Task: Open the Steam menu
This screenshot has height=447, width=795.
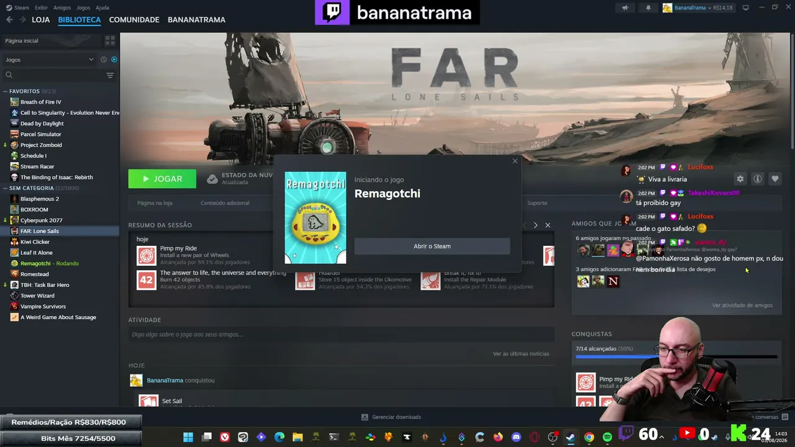Action: click(x=18, y=7)
